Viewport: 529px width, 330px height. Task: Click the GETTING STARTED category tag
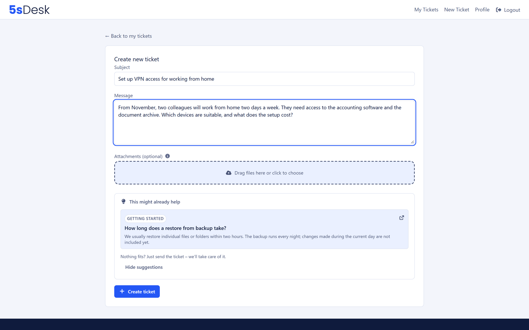tap(145, 219)
